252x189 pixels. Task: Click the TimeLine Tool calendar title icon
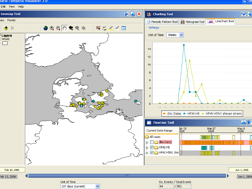[149, 123]
